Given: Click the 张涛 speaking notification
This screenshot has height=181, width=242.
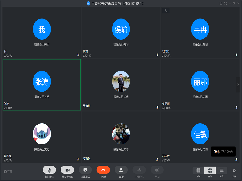Looking at the screenshot, I should tap(223, 151).
